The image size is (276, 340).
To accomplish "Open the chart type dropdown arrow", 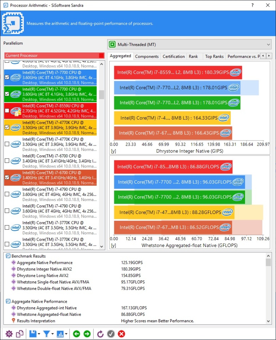I will 66,334.
